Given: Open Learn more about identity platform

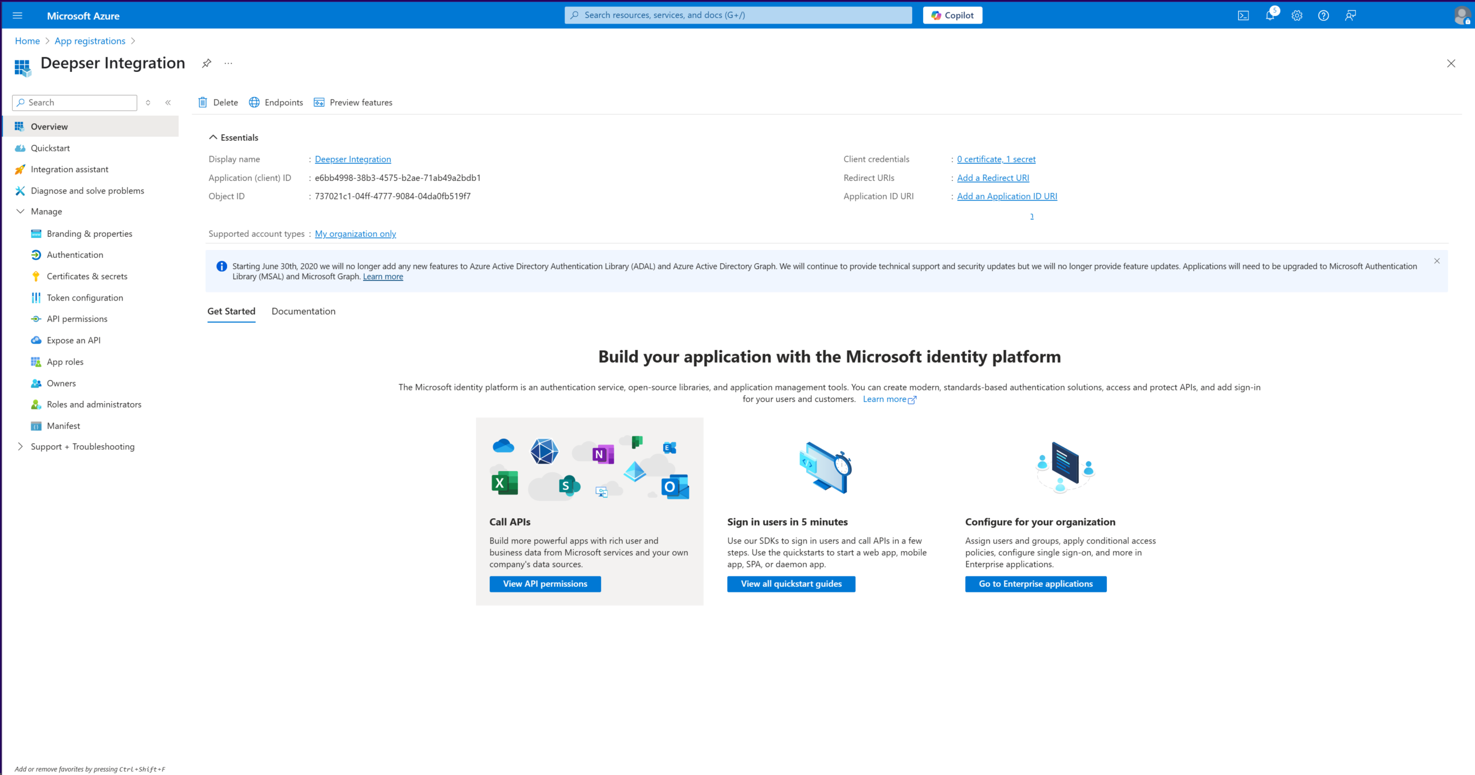Looking at the screenshot, I should 889,400.
